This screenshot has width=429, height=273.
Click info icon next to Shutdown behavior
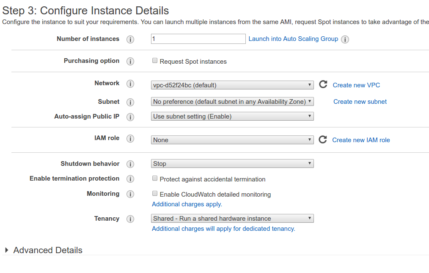tap(130, 164)
